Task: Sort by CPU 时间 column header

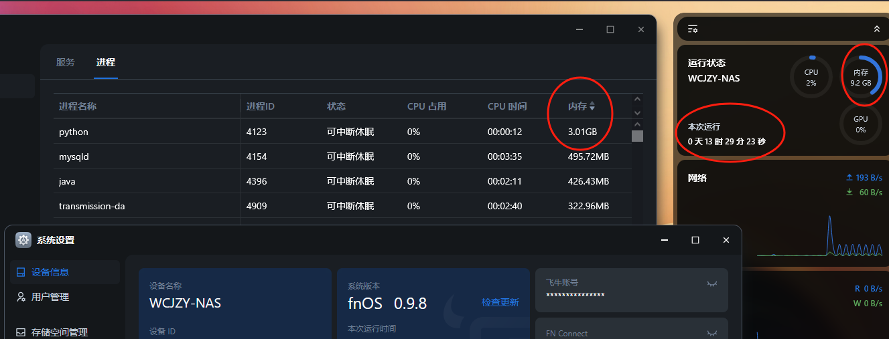Action: tap(507, 106)
